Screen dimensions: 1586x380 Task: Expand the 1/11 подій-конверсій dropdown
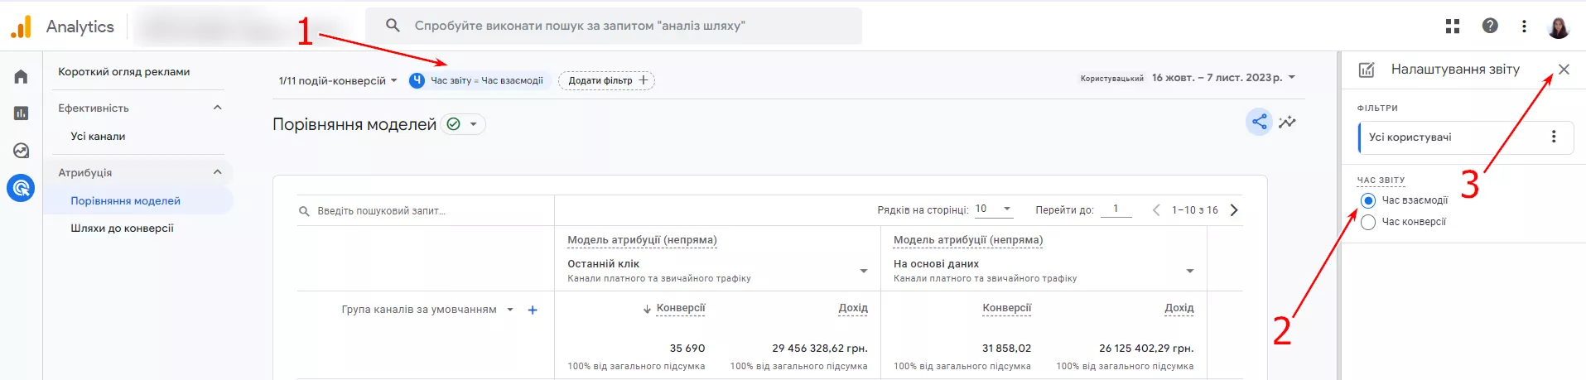[x=338, y=80]
